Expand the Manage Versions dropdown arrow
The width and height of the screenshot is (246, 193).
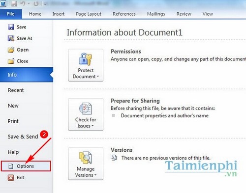click(95, 175)
